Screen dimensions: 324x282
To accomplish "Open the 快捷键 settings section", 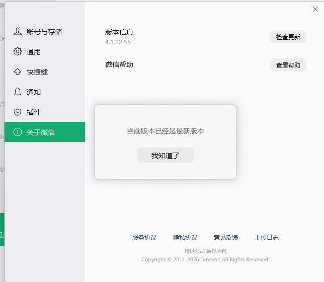I will click(x=45, y=72).
